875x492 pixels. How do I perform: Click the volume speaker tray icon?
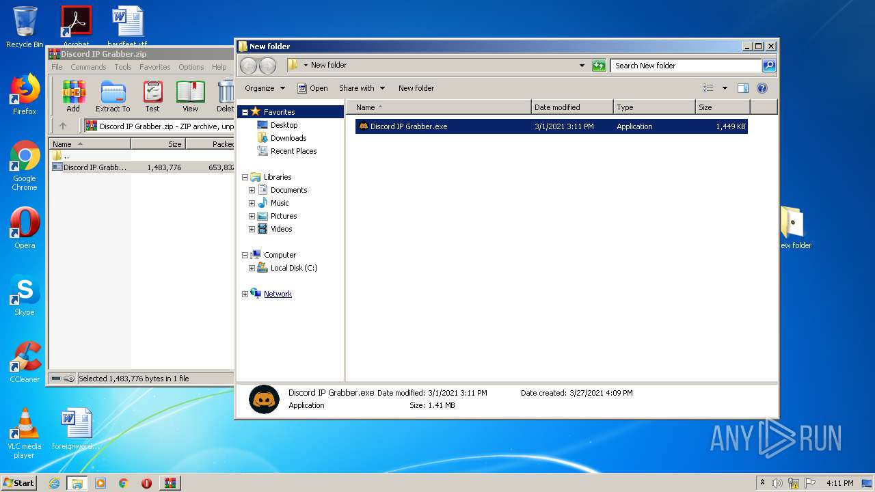(x=777, y=483)
